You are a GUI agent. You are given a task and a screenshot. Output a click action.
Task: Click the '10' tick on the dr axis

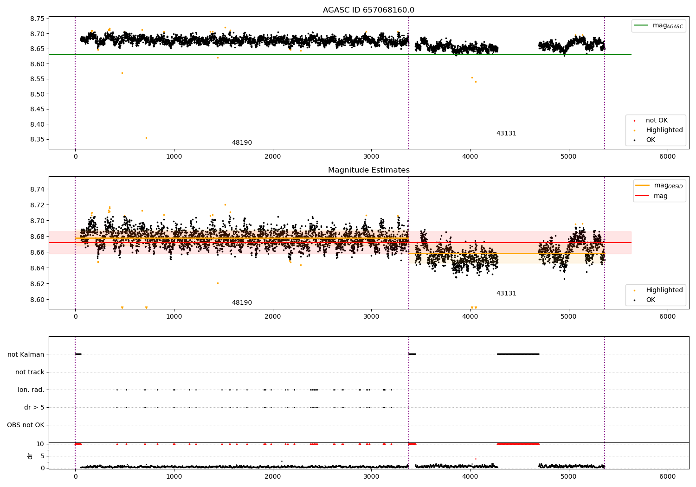click(40, 444)
